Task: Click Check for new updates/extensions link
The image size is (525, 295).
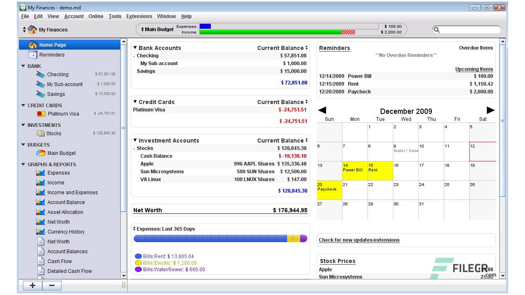Action: 359,240
